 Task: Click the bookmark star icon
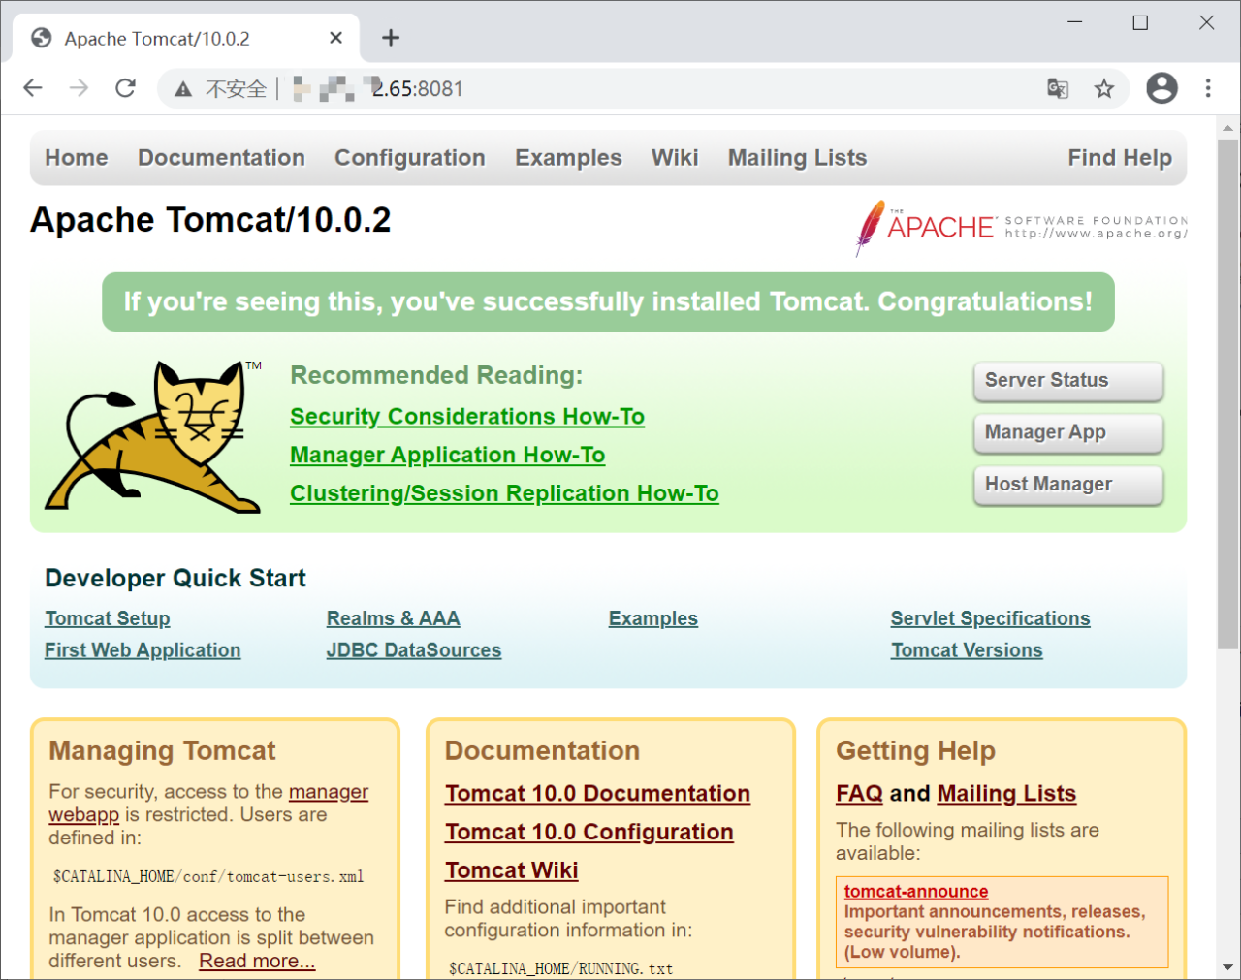click(1104, 87)
